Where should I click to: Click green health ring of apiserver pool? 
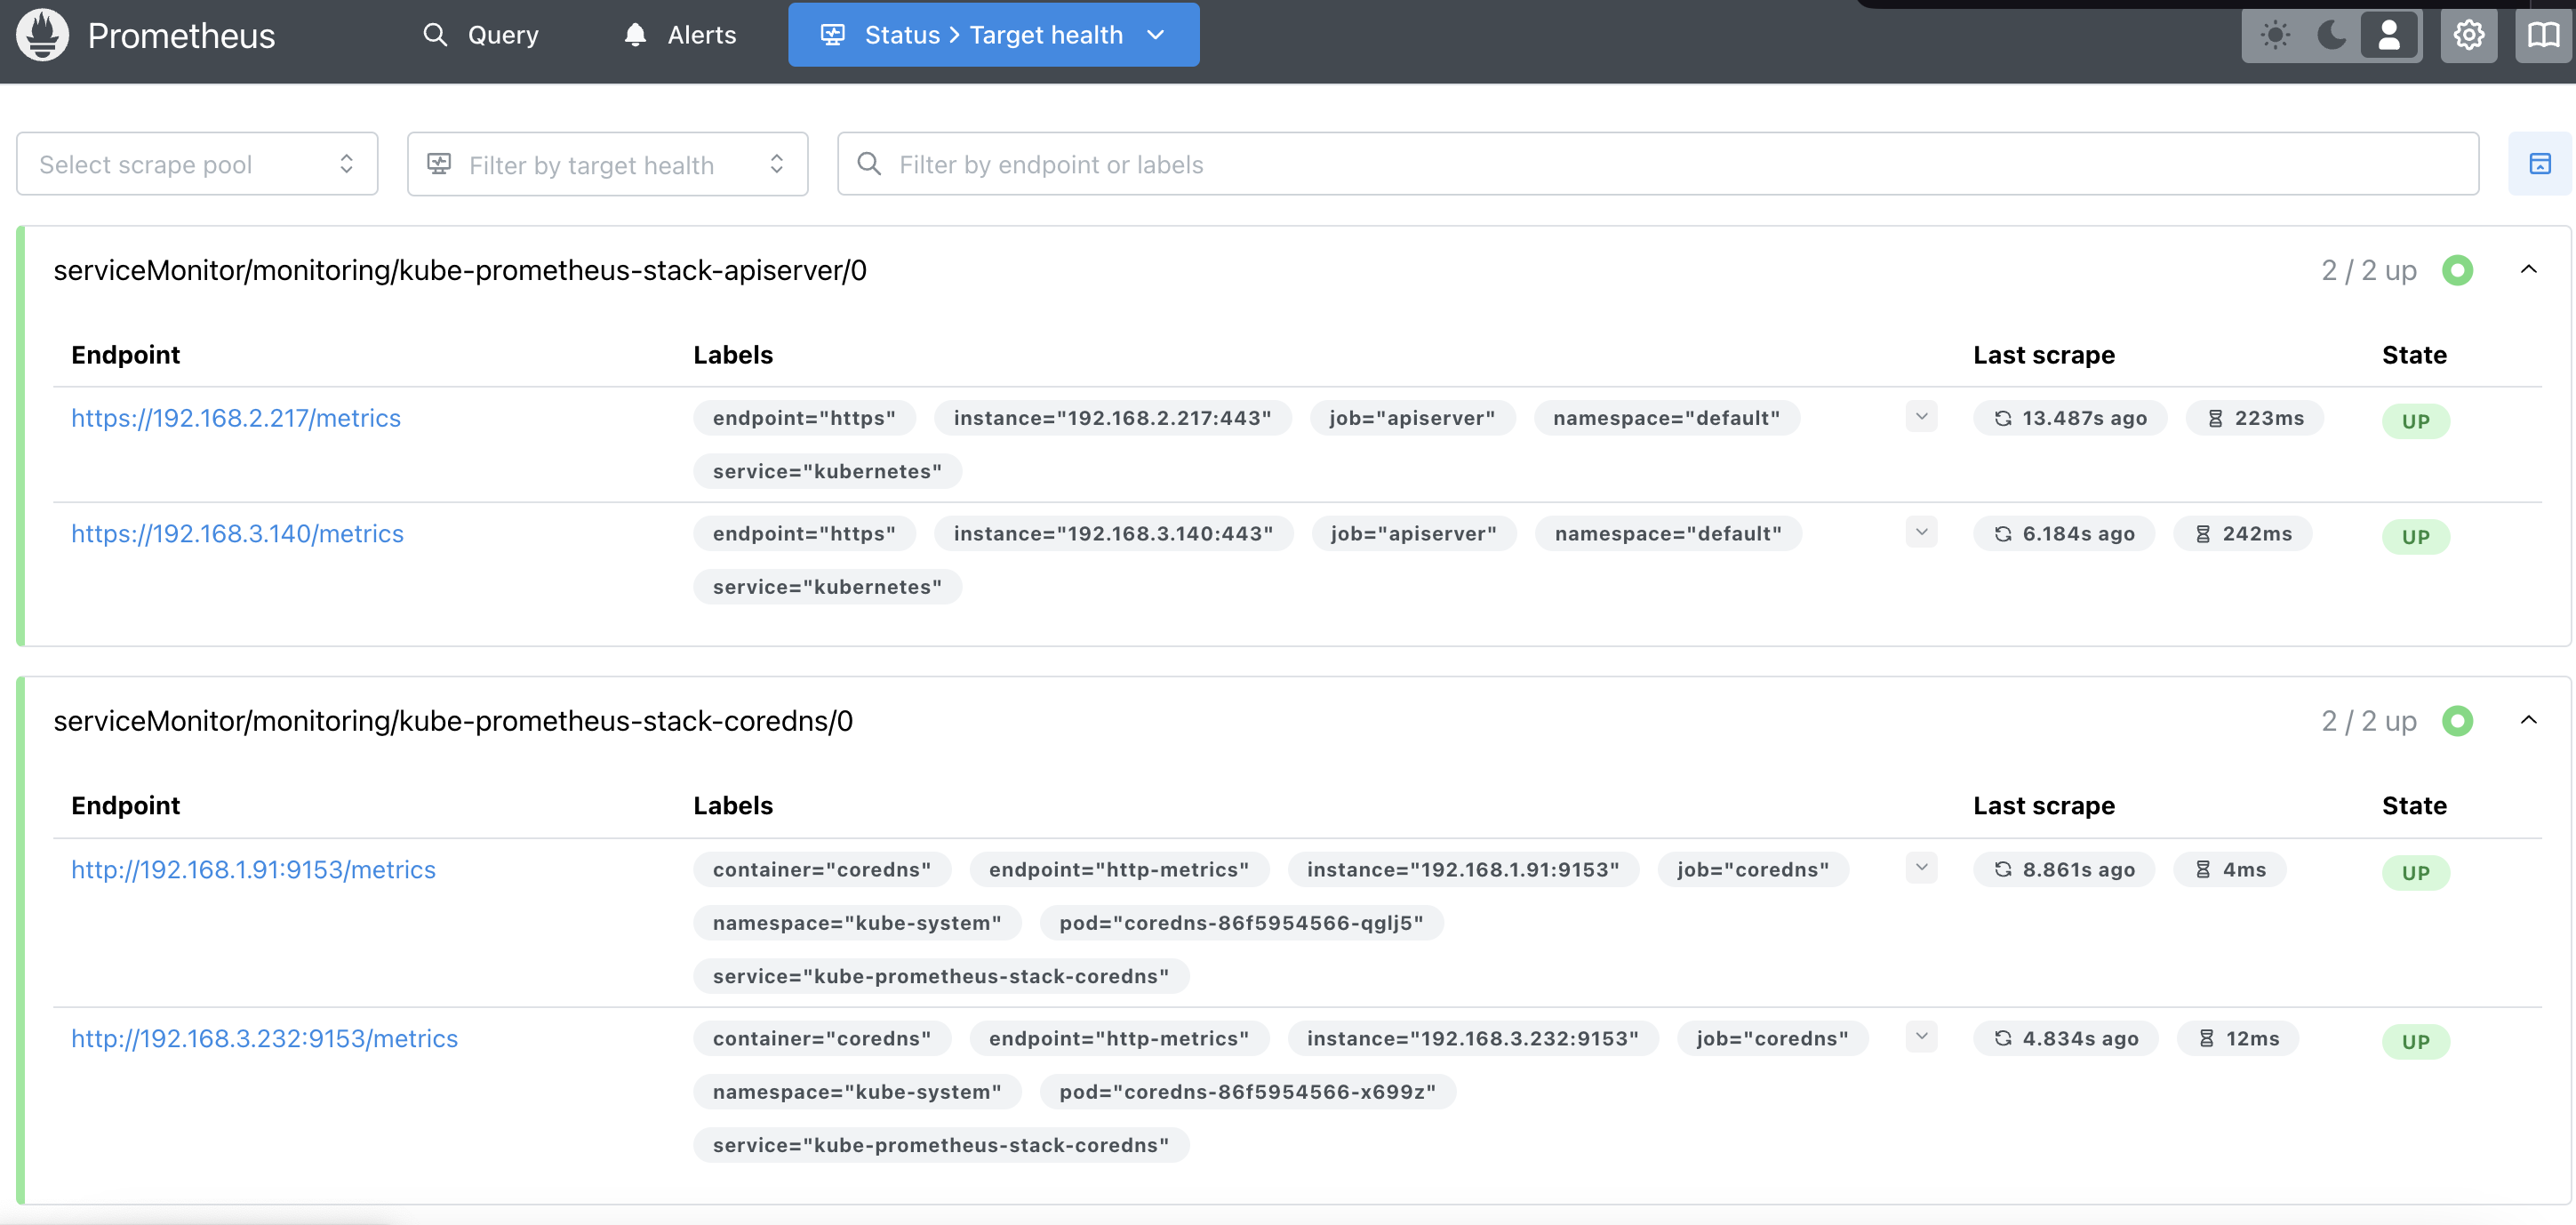point(2457,270)
